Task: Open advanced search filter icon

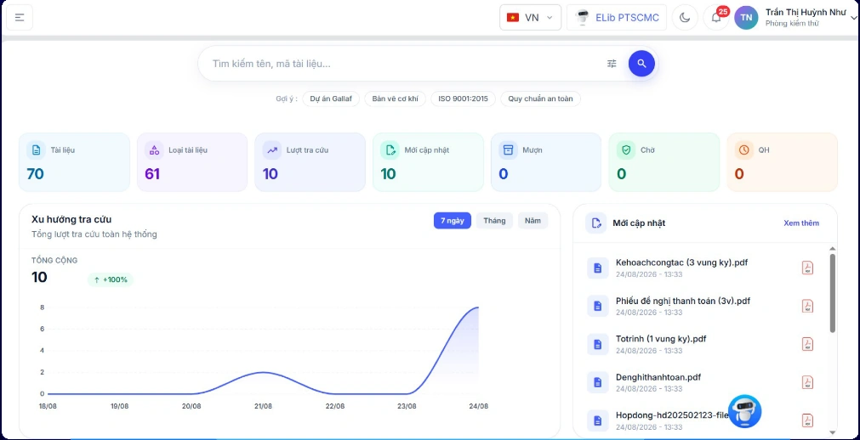Action: [612, 64]
